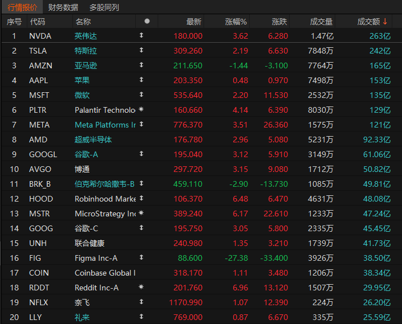This screenshot has height=324, width=402.
Task: Select the 博通 stock name
Action: (x=82, y=170)
